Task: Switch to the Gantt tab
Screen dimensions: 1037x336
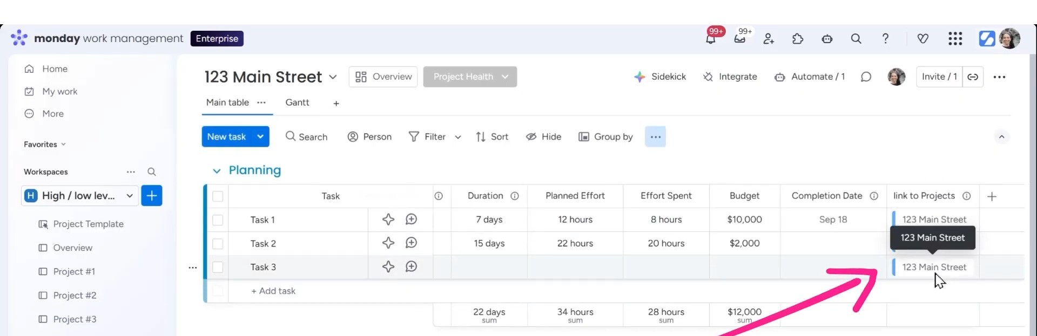Action: click(297, 102)
